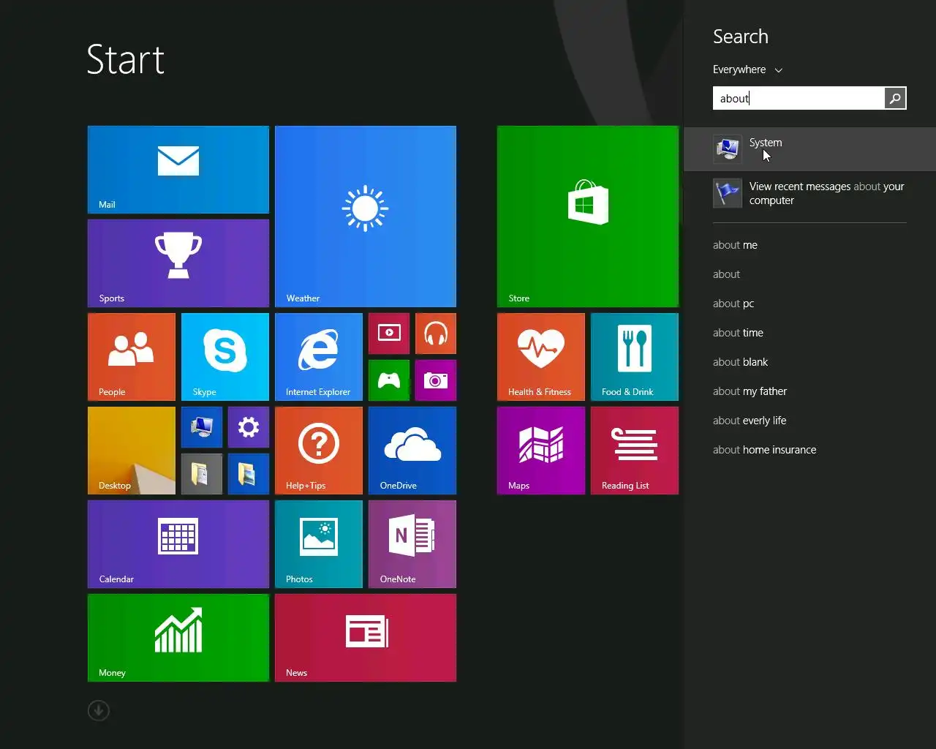Open the Reading List tile
The width and height of the screenshot is (936, 749).
pos(635,451)
